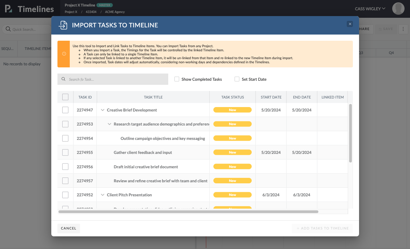Screen dimensions: 410x249
Task: Check the Gather client feedback task box
Action: [x=65, y=152]
